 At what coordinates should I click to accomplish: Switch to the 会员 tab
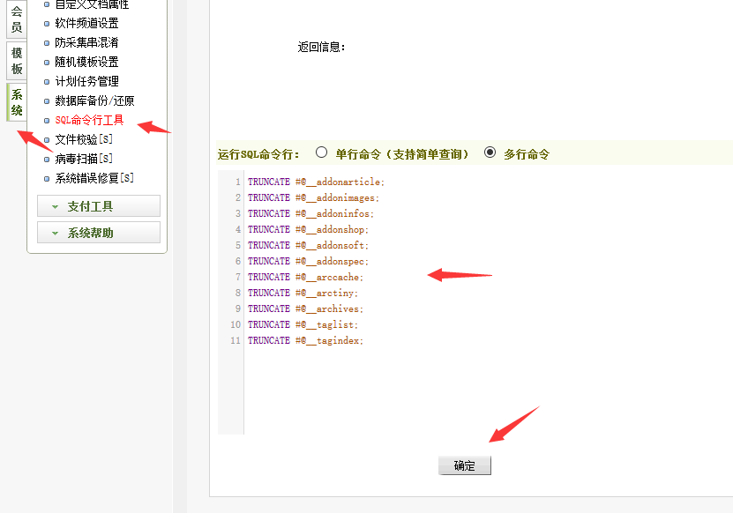tap(14, 20)
